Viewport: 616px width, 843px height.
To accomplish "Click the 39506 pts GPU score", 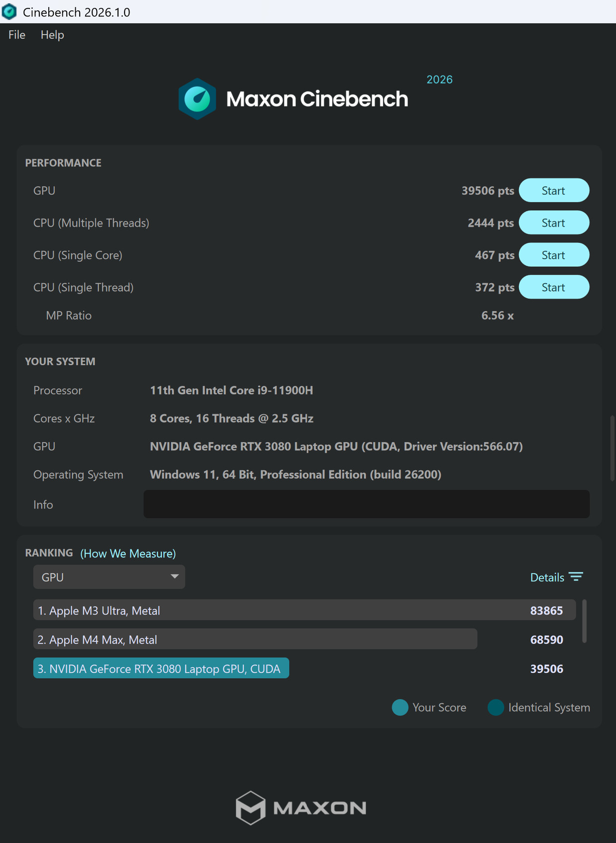I will coord(488,191).
